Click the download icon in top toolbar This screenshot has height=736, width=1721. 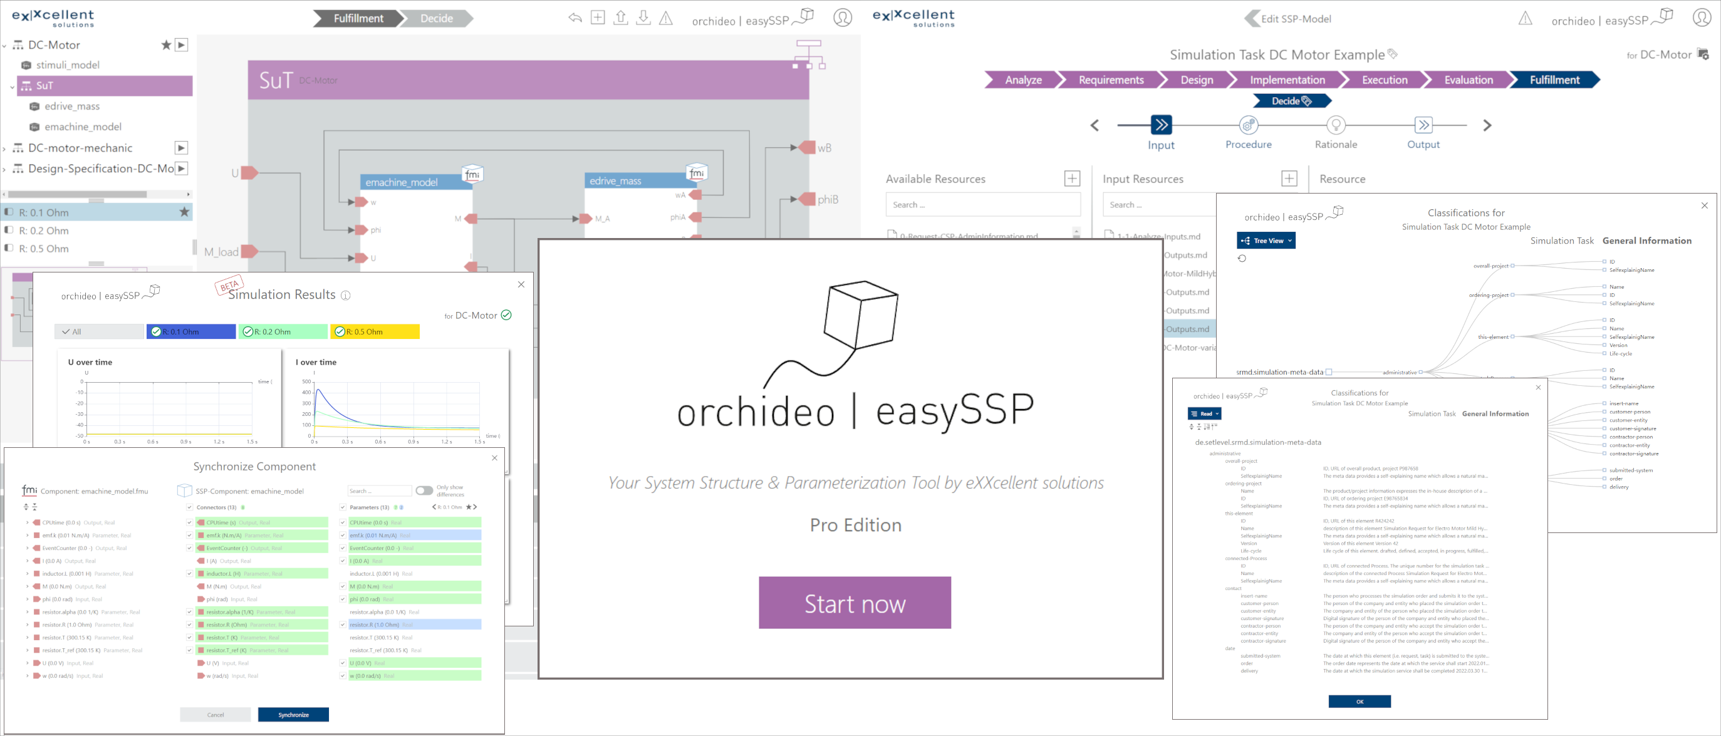(x=643, y=18)
